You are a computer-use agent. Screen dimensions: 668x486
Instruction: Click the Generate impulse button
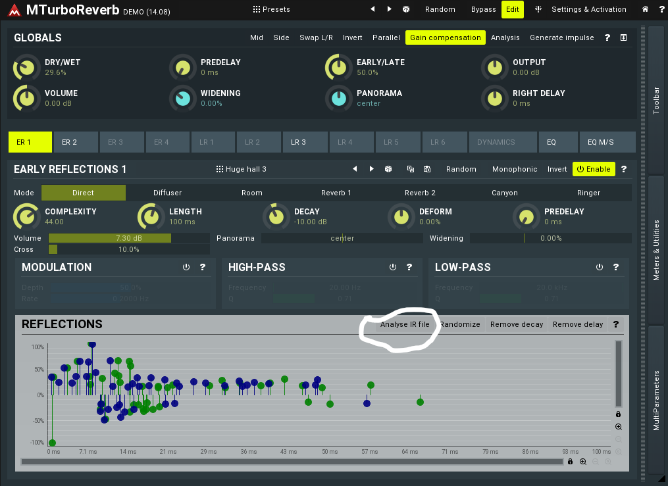pos(561,37)
